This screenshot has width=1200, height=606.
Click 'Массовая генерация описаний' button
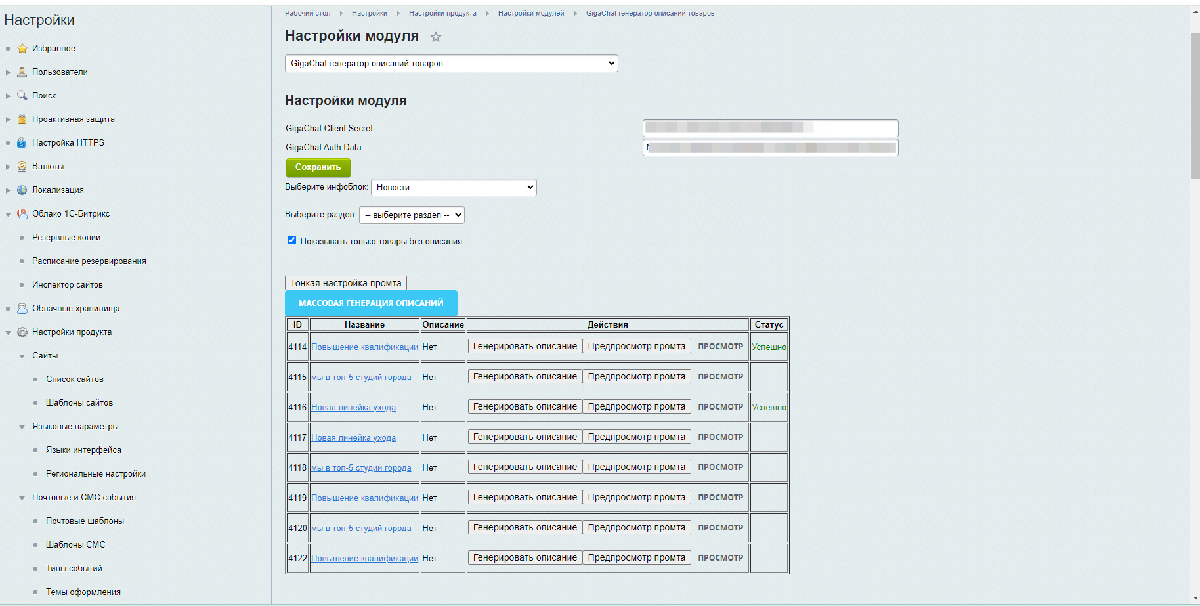coord(371,303)
